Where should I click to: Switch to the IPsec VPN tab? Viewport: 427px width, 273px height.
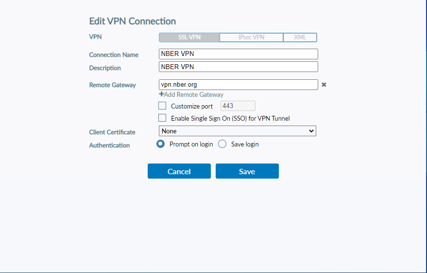(x=251, y=37)
